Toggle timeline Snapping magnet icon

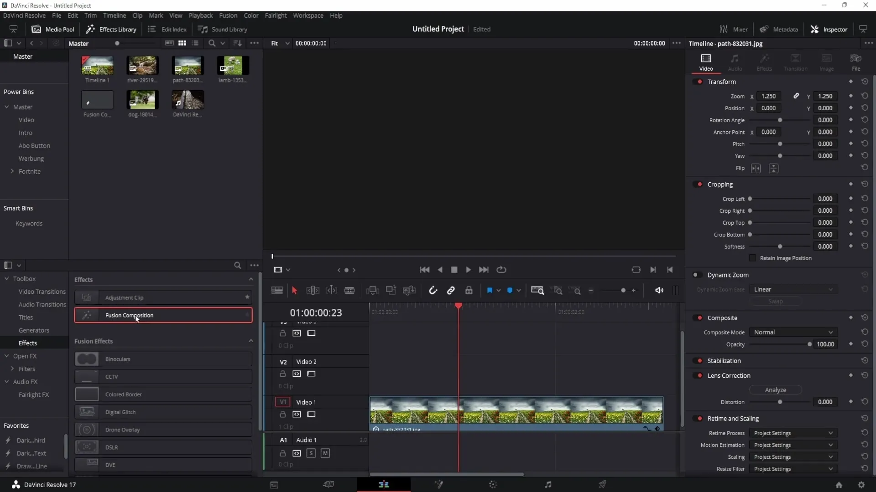[x=433, y=291]
